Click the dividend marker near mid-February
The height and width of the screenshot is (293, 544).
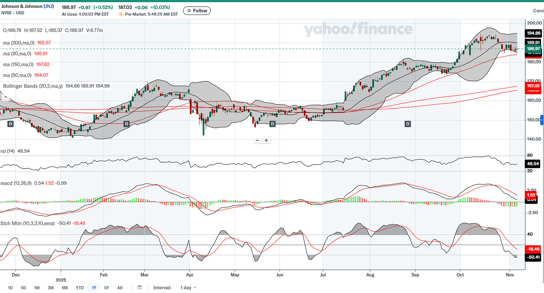point(126,123)
